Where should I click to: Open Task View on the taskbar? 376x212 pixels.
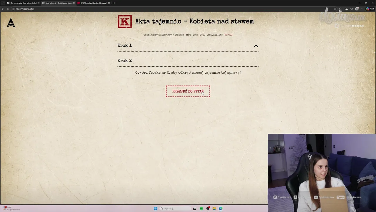[x=194, y=208]
